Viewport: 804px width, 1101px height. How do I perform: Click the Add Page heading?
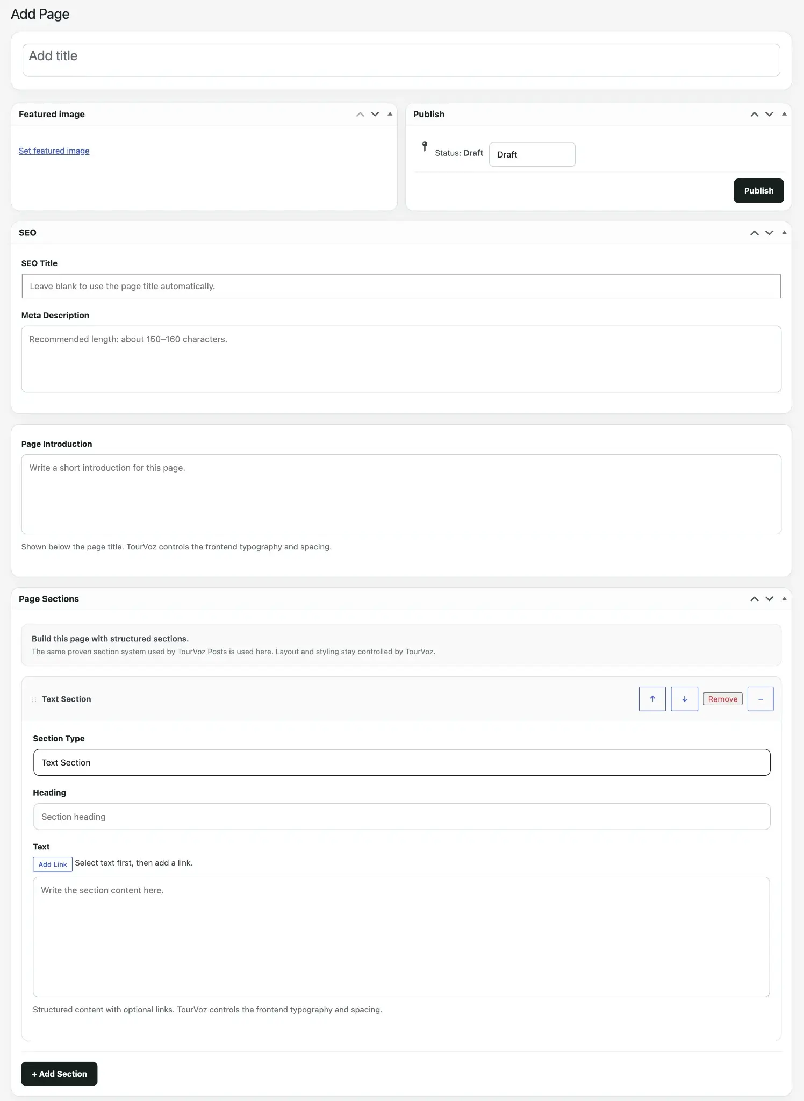tap(40, 14)
